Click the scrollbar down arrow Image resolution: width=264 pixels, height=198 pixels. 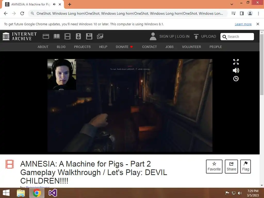click(x=262, y=185)
